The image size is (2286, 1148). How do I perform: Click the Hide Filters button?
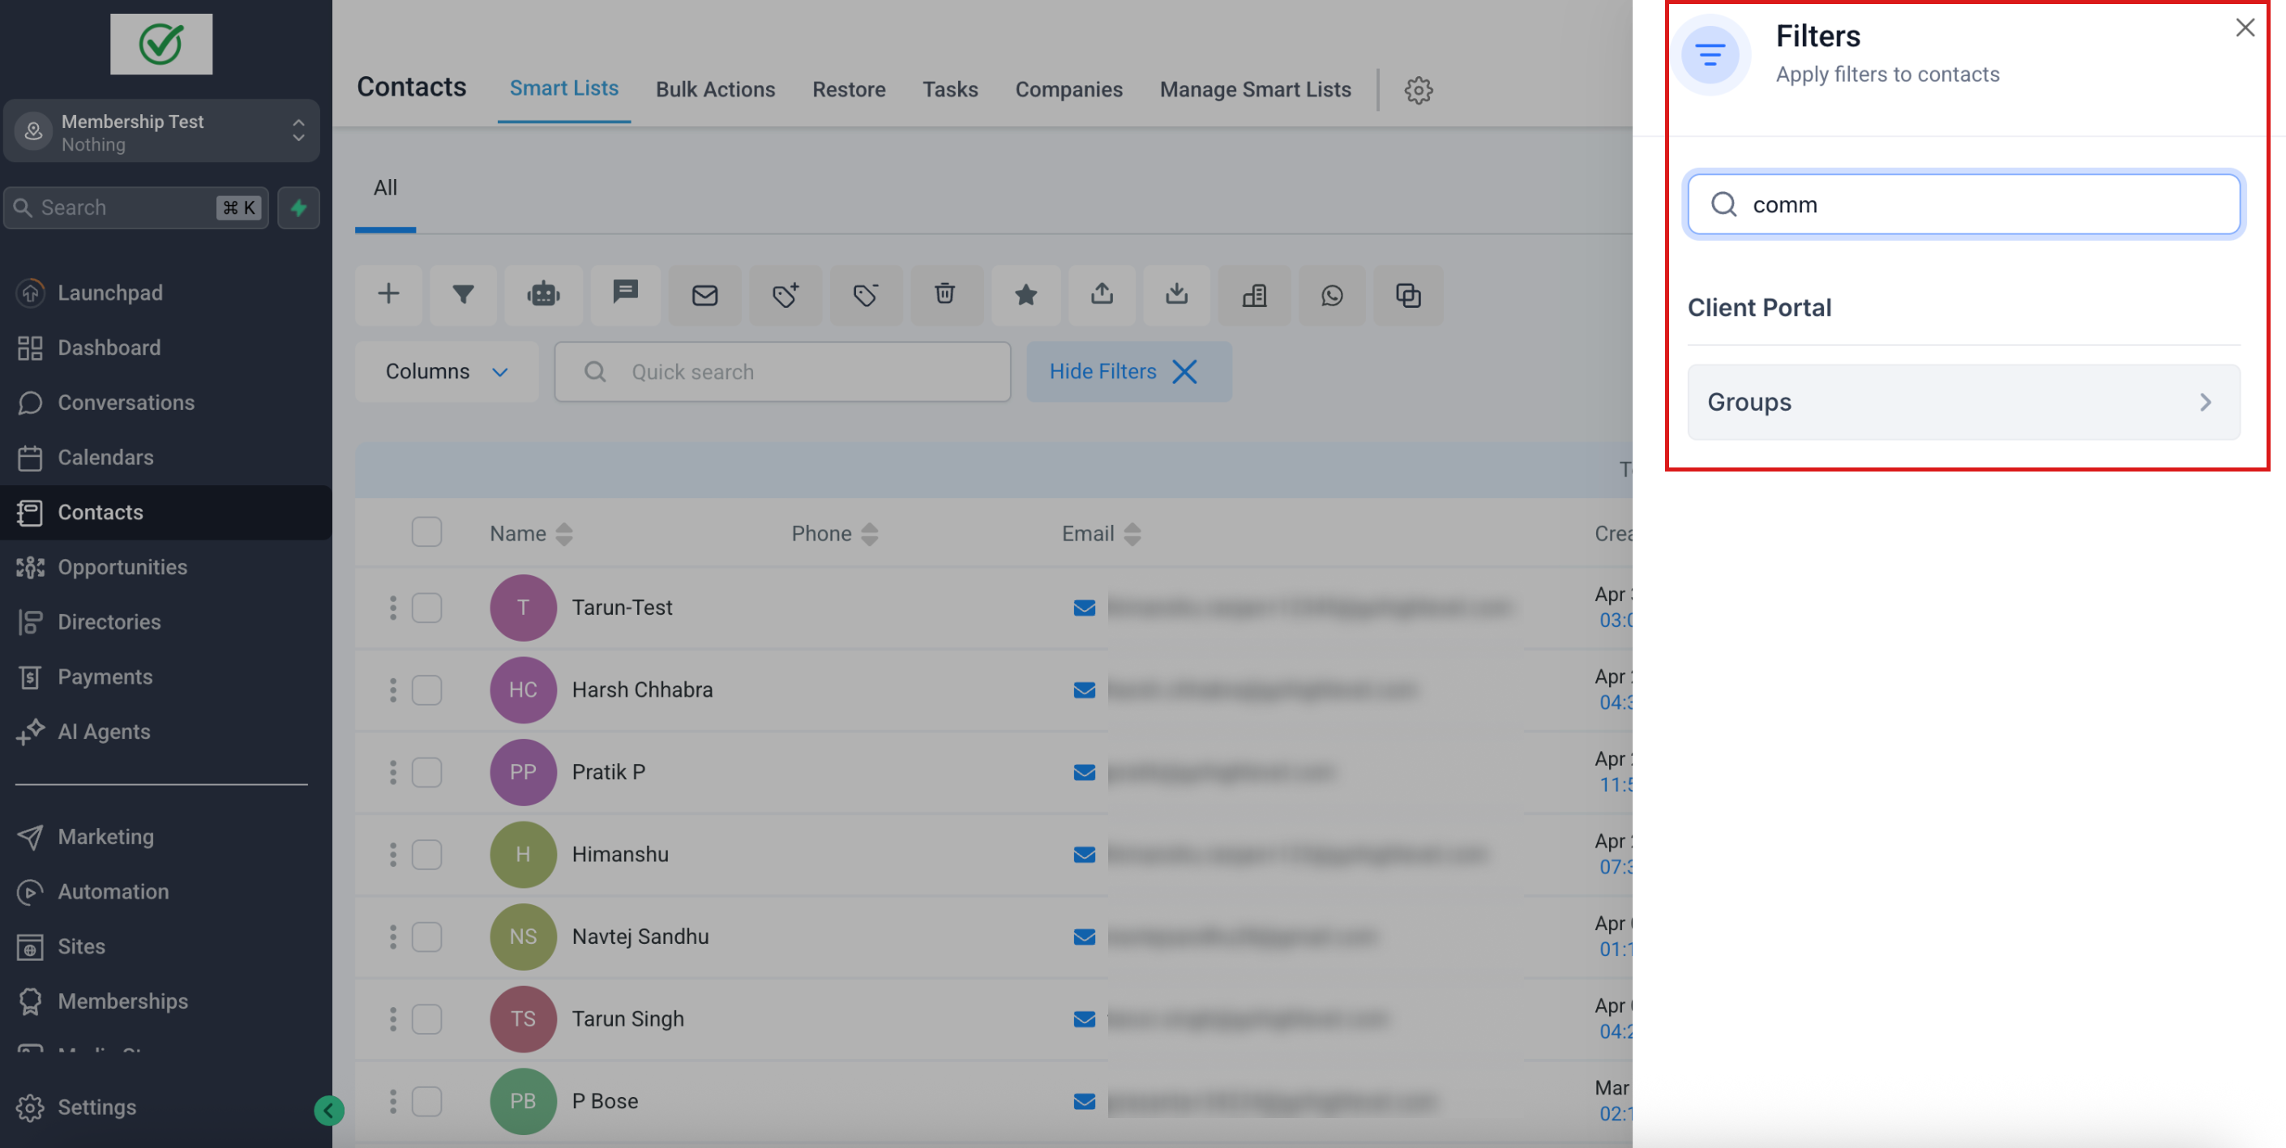point(1128,372)
